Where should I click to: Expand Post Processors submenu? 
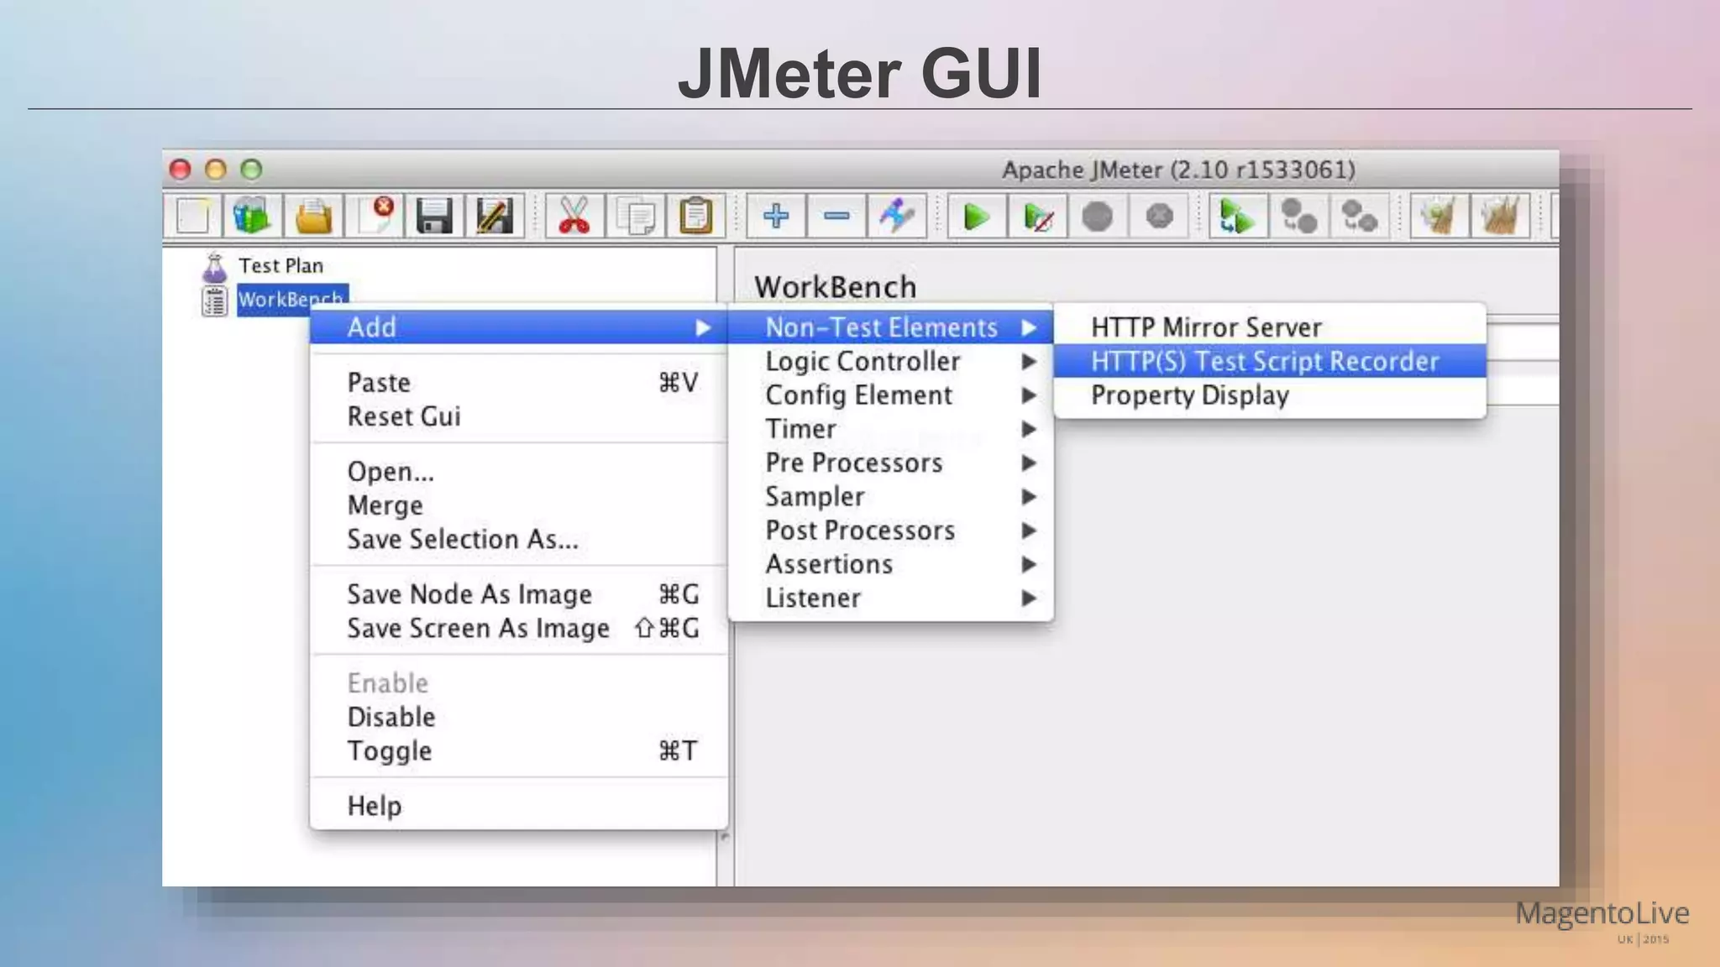click(891, 531)
